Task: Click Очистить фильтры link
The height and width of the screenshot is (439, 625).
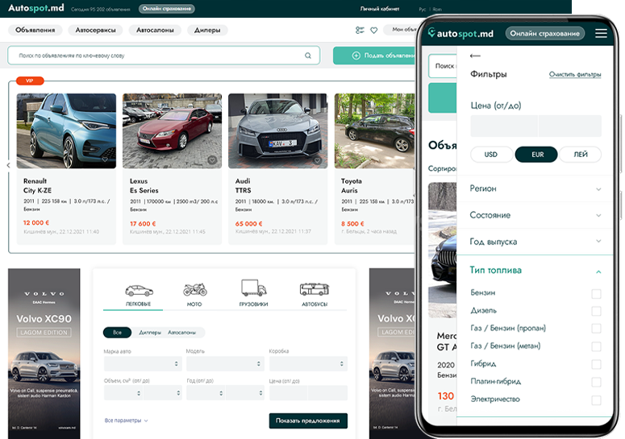Action: pyautogui.click(x=575, y=74)
